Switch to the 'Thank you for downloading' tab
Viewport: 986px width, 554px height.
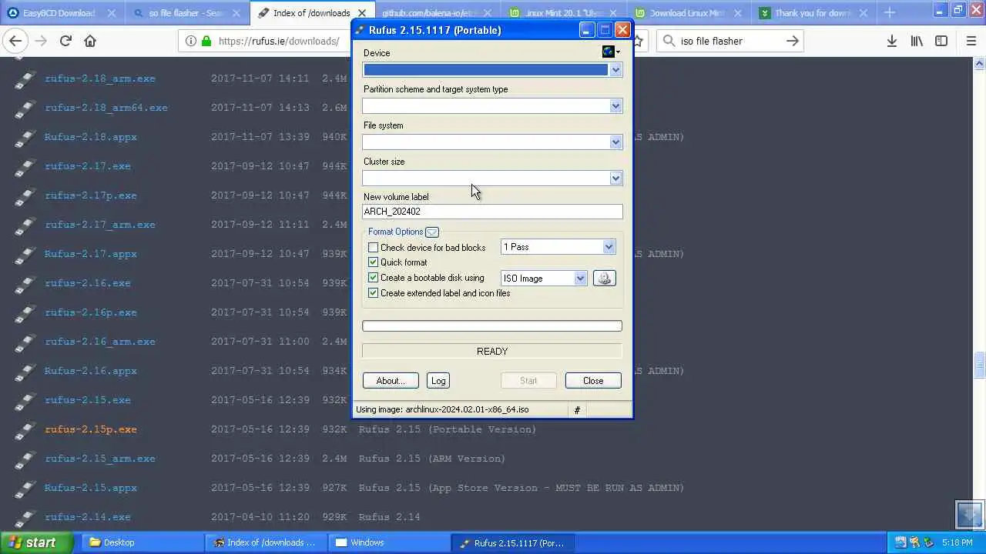(813, 13)
